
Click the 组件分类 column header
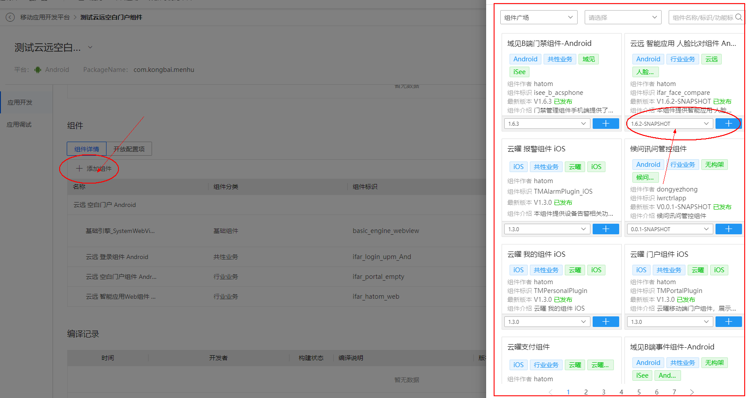[x=226, y=187]
